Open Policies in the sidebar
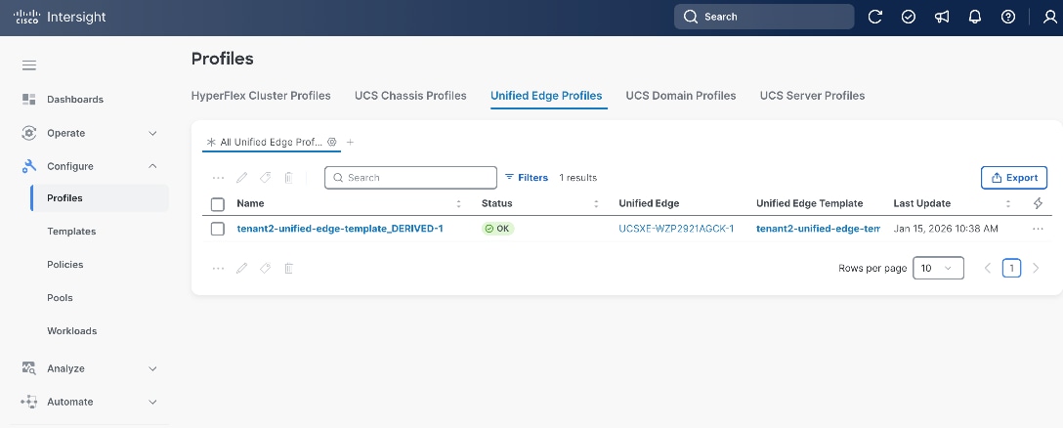This screenshot has width=1063, height=428. click(65, 265)
